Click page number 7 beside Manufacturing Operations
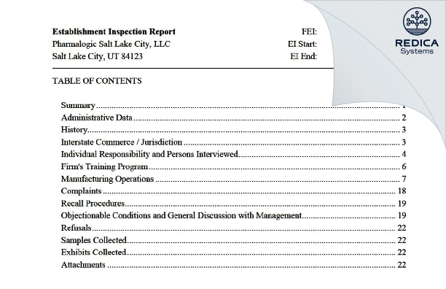446x289 pixels. tap(404, 179)
